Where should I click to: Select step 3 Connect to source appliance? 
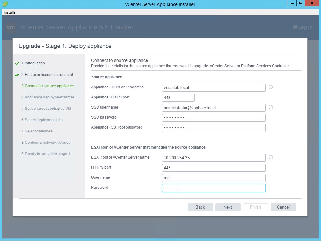[49, 86]
